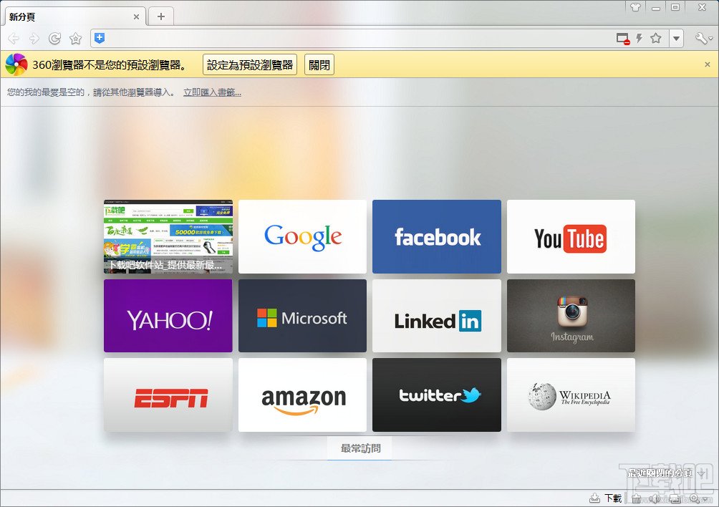Click the blue shield security icon
This screenshot has height=507, width=719.
[x=100, y=38]
